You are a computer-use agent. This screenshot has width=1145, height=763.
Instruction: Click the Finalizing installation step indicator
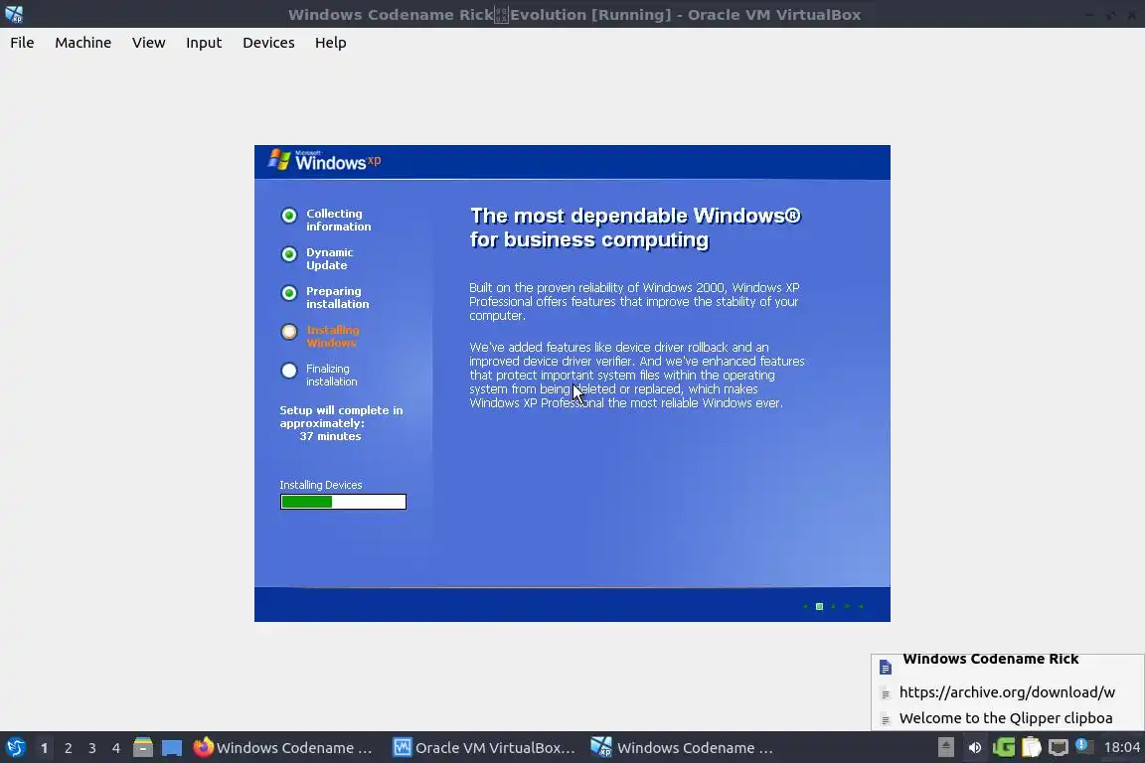pyautogui.click(x=289, y=371)
